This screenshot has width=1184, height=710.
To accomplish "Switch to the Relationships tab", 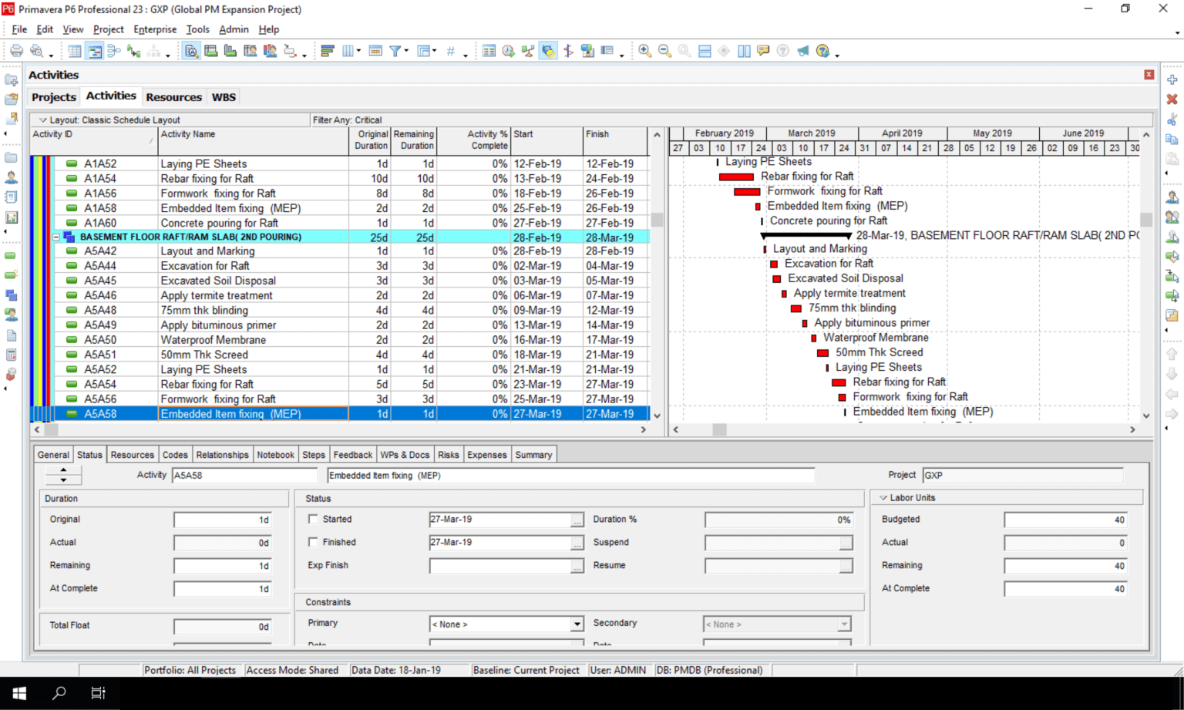I will [222, 454].
